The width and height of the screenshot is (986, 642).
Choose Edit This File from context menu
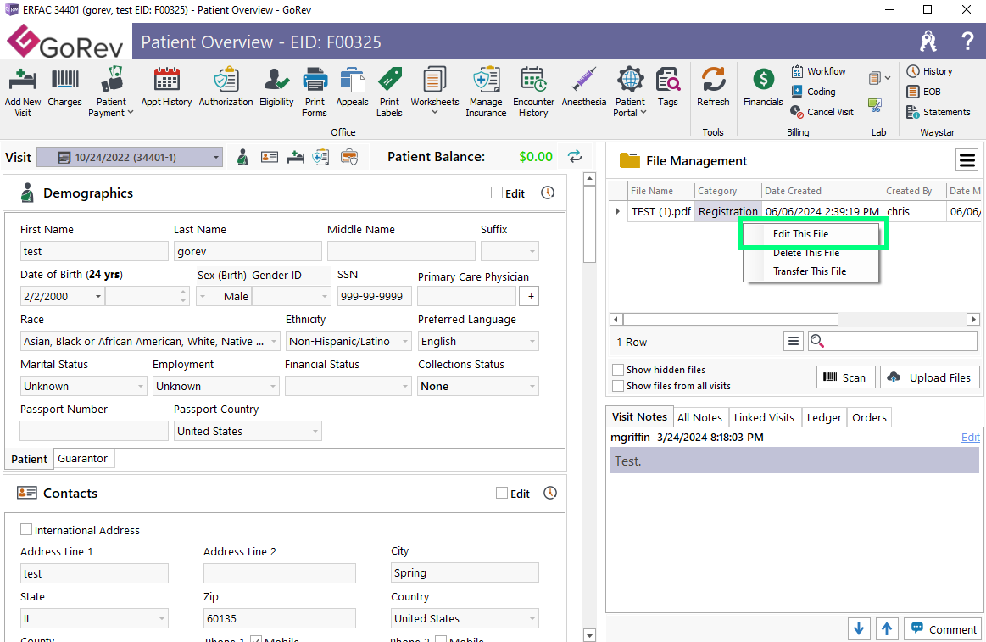coord(800,234)
